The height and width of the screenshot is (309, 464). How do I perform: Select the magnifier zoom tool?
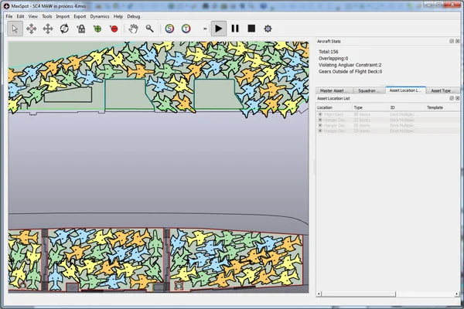point(149,29)
